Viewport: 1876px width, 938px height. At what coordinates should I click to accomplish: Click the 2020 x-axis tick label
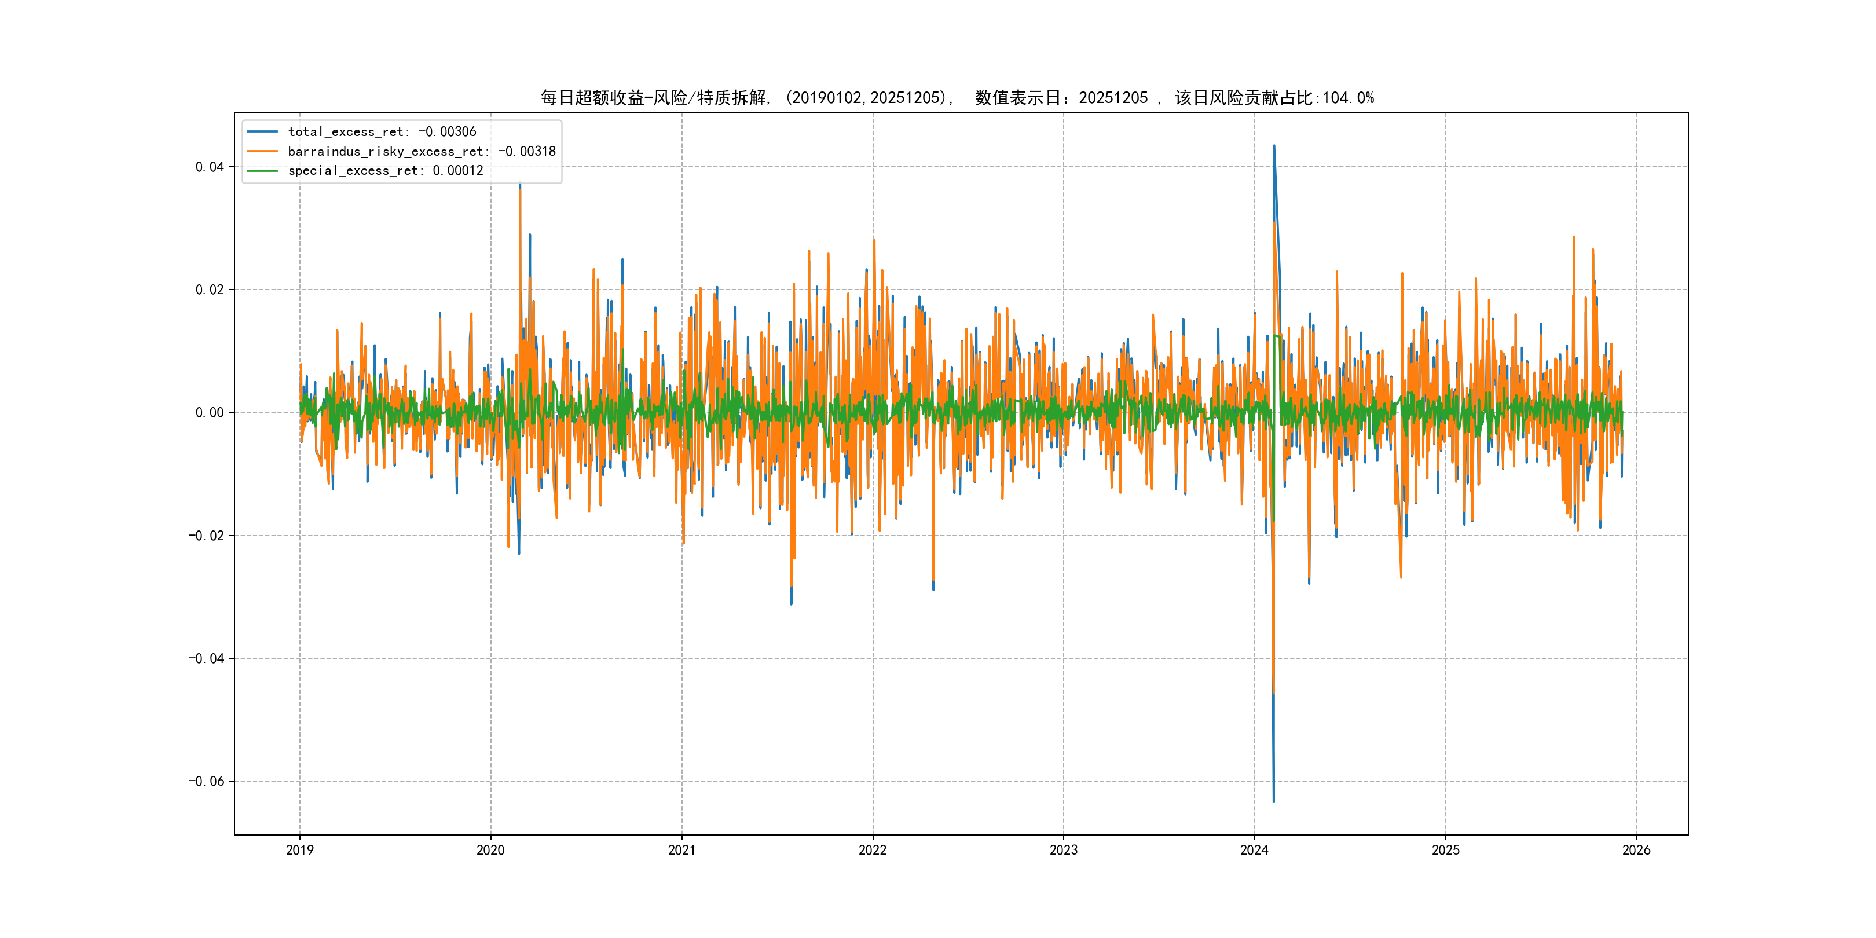[490, 850]
